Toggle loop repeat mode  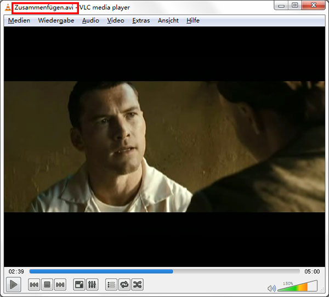(x=124, y=284)
